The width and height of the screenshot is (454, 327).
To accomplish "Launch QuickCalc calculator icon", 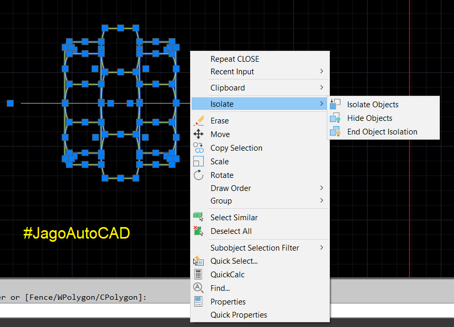I will [x=198, y=274].
